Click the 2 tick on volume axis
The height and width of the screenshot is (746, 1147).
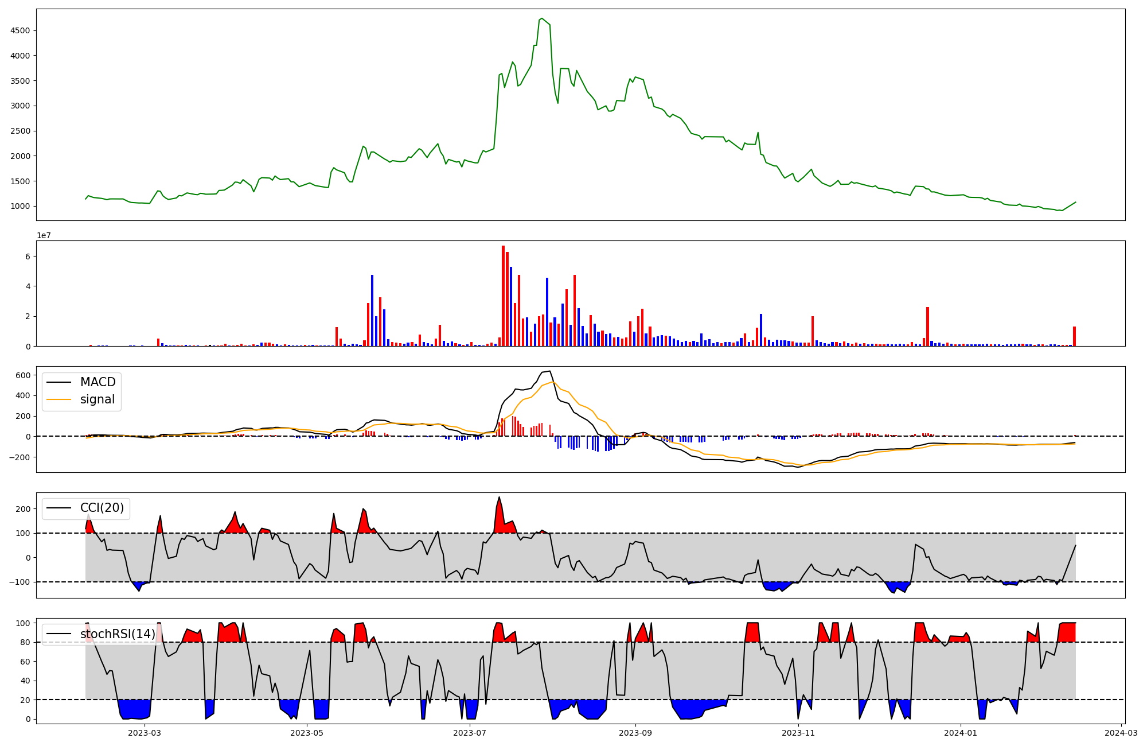coord(28,316)
